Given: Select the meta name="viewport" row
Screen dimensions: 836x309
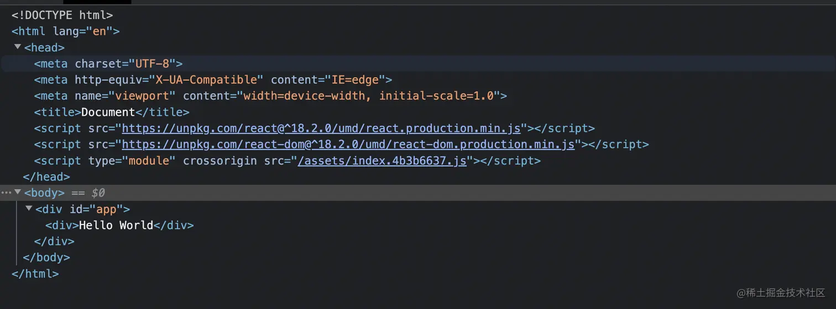Looking at the screenshot, I should [x=270, y=95].
